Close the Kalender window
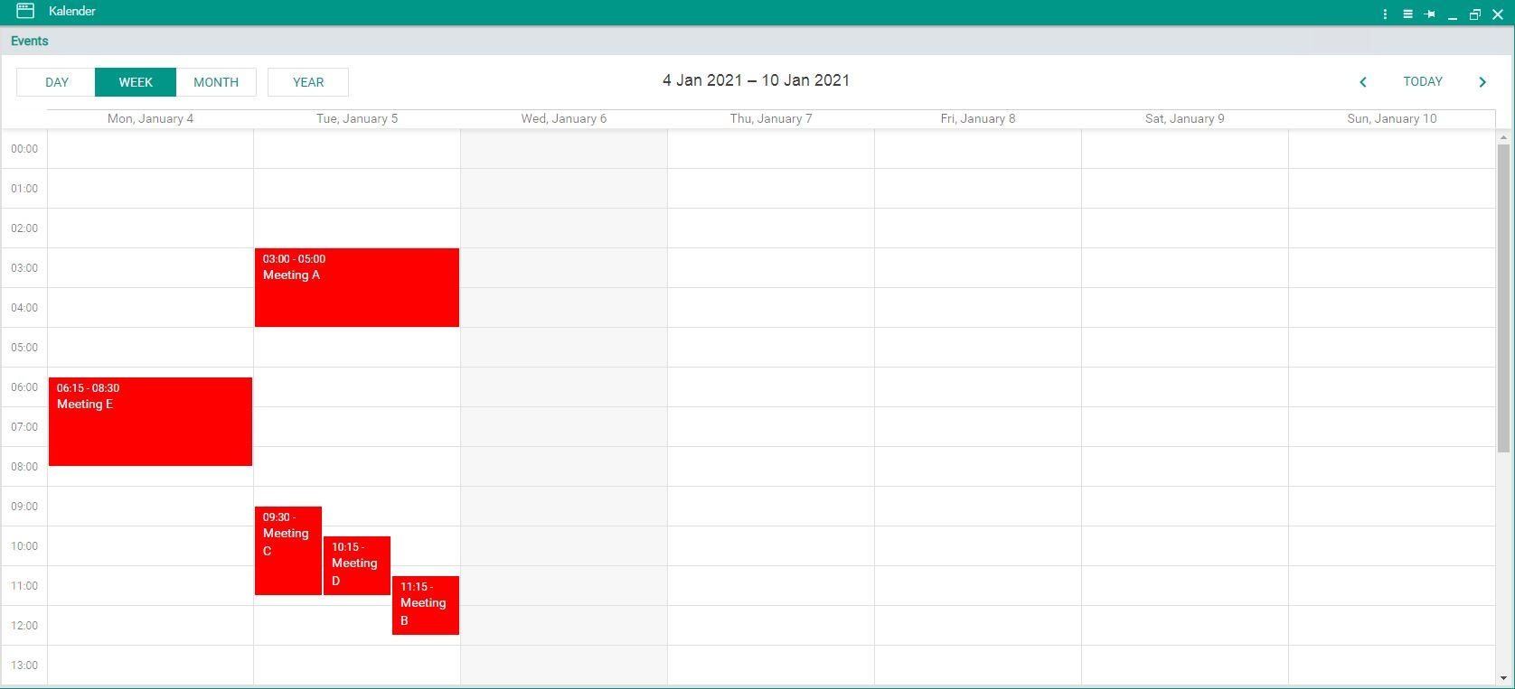Image resolution: width=1515 pixels, height=689 pixels. 1498,14
